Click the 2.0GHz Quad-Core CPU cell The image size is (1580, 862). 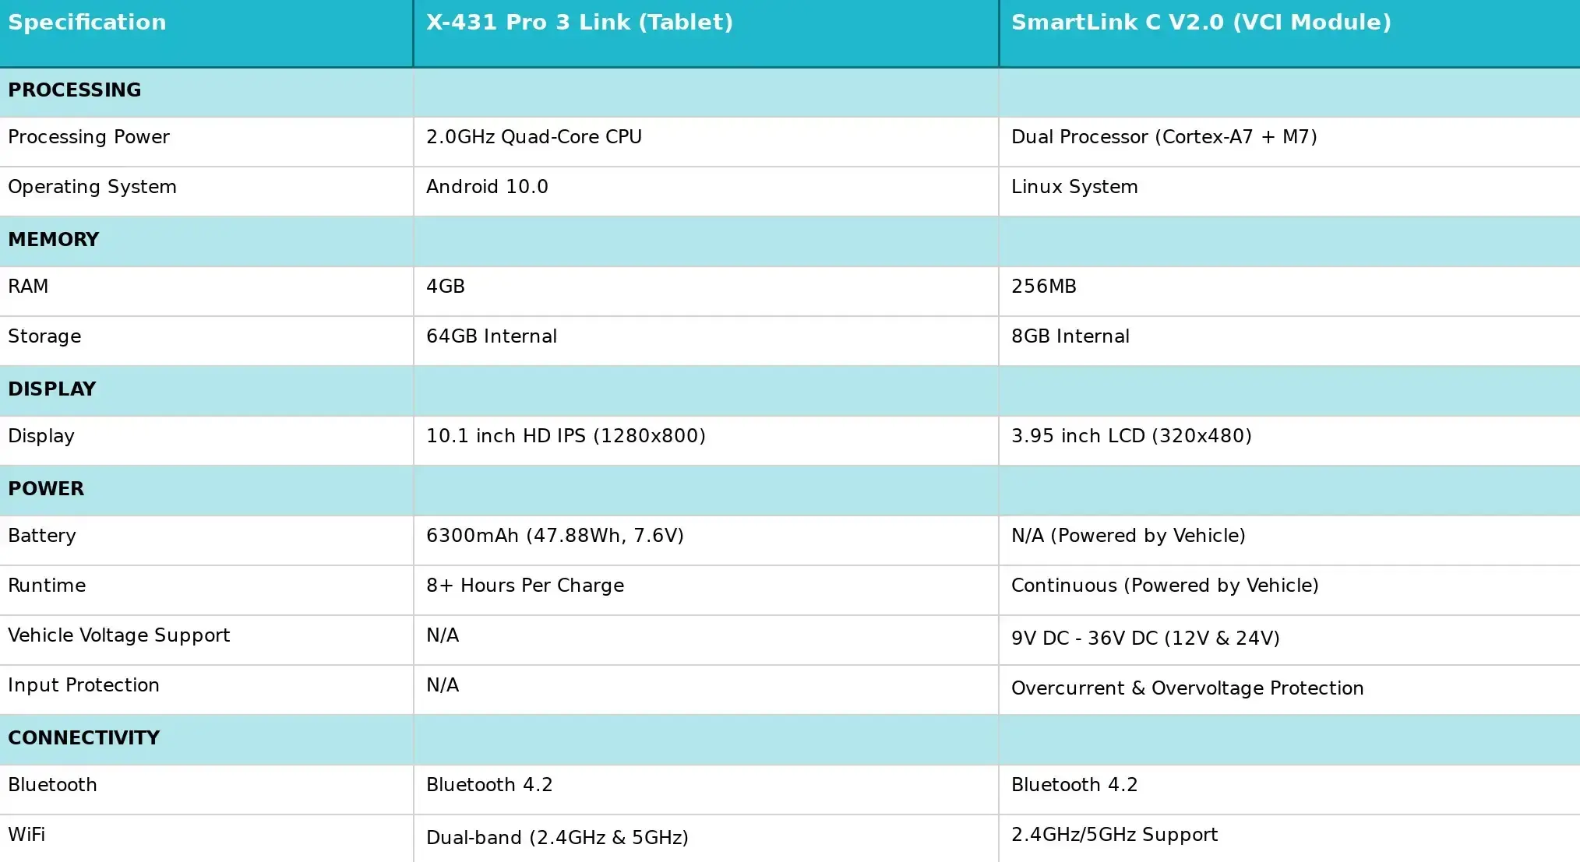click(534, 137)
